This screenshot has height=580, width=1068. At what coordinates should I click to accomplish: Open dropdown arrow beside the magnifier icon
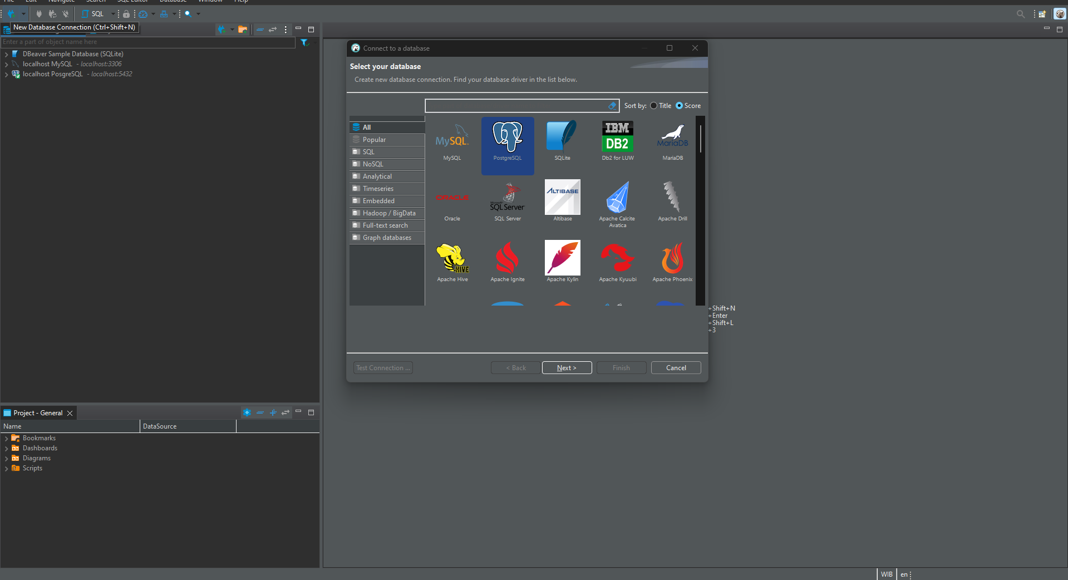point(198,14)
